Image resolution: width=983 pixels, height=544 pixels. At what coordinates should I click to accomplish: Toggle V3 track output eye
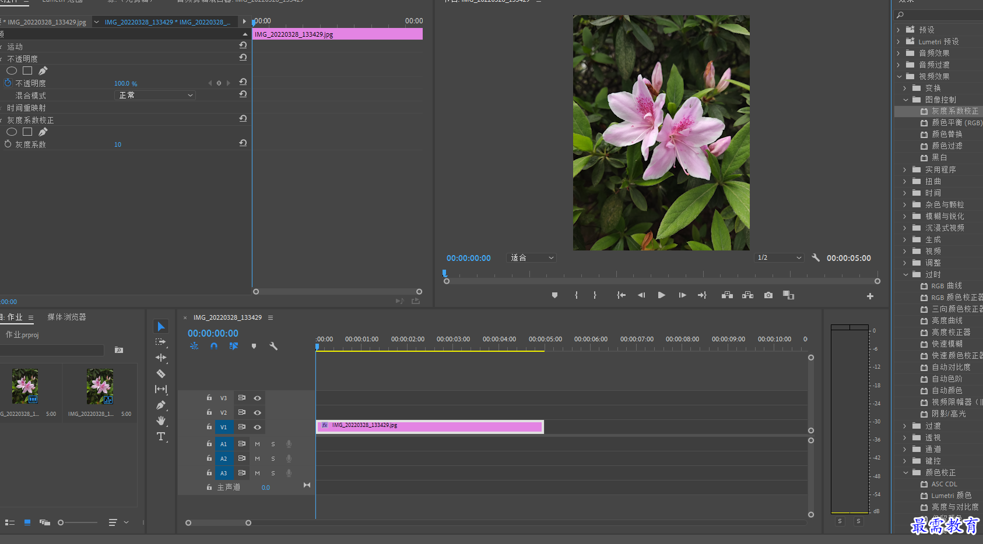tap(257, 398)
